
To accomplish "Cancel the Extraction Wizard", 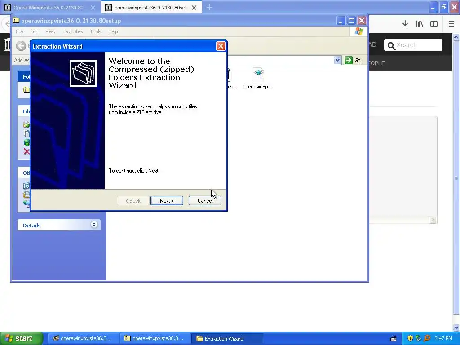I will (x=205, y=201).
